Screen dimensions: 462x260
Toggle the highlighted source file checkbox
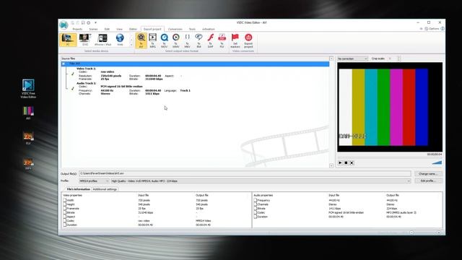64,64
